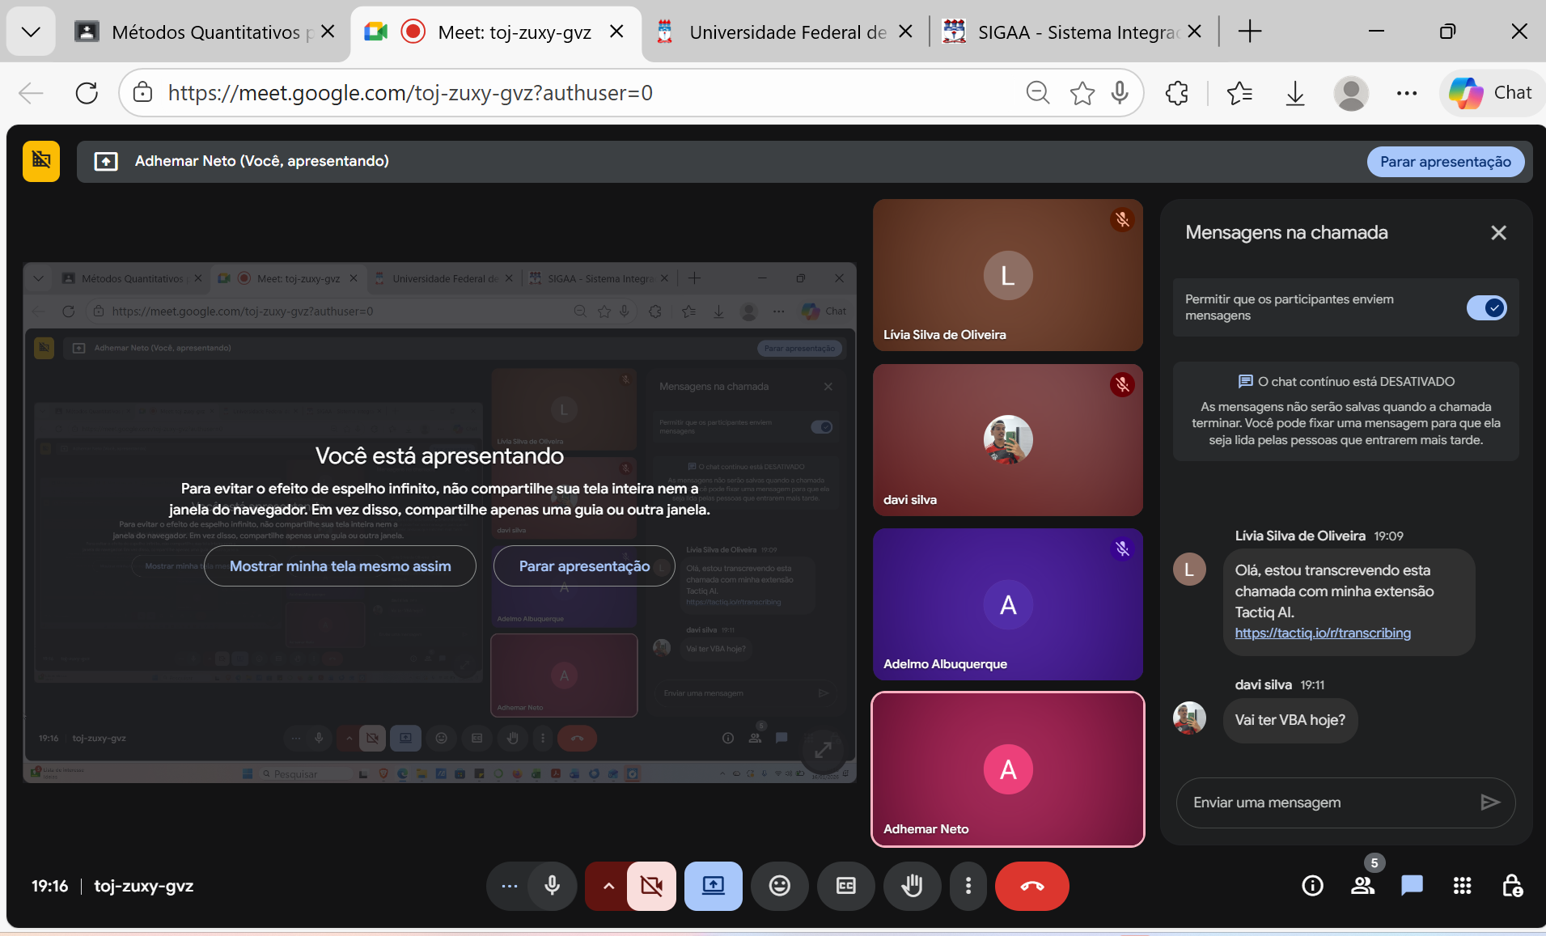This screenshot has height=936, width=1546.
Task: Click the Vai ter VBA hoje? message
Action: click(x=1290, y=720)
